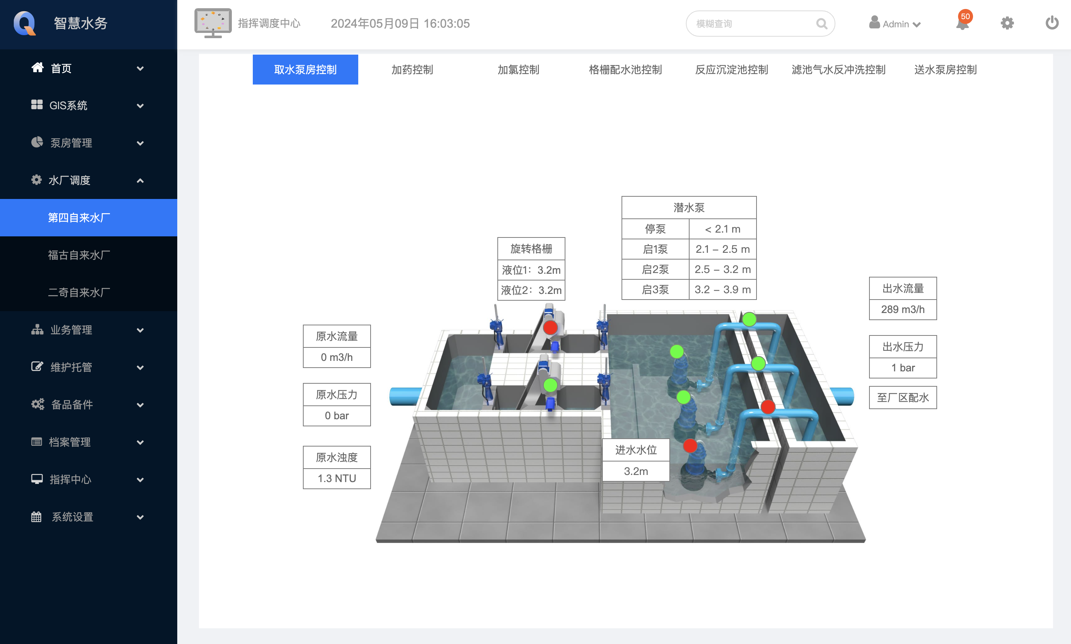Click the 泵房管理 pie chart icon

point(37,142)
